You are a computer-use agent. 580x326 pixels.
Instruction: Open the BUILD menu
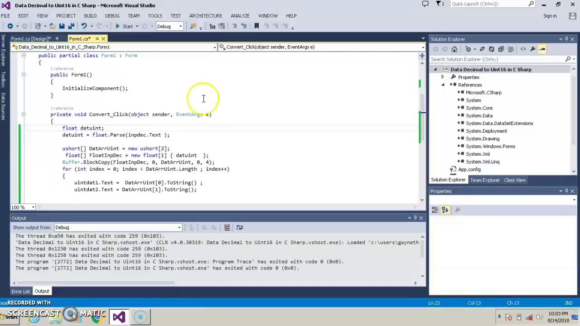(90, 16)
